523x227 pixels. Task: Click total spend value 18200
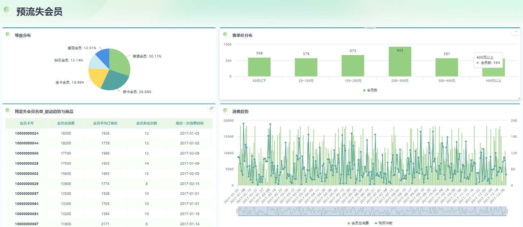pos(66,143)
